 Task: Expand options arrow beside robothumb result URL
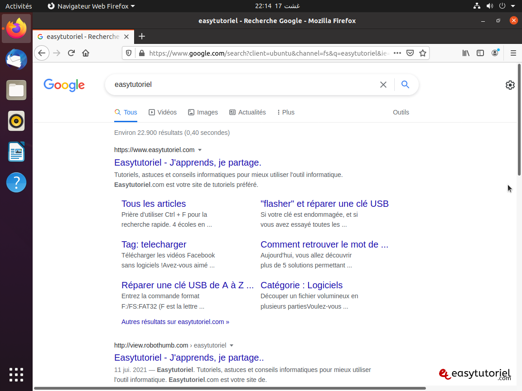[x=232, y=345]
